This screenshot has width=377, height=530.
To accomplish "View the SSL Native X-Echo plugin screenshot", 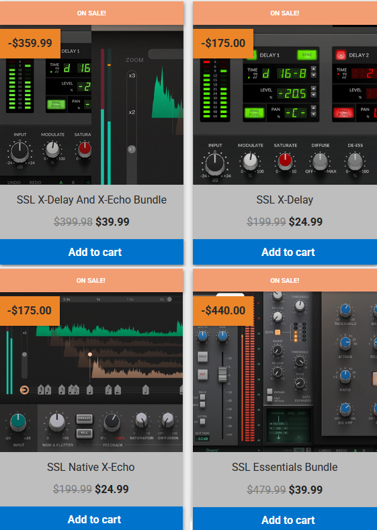I will (91, 372).
